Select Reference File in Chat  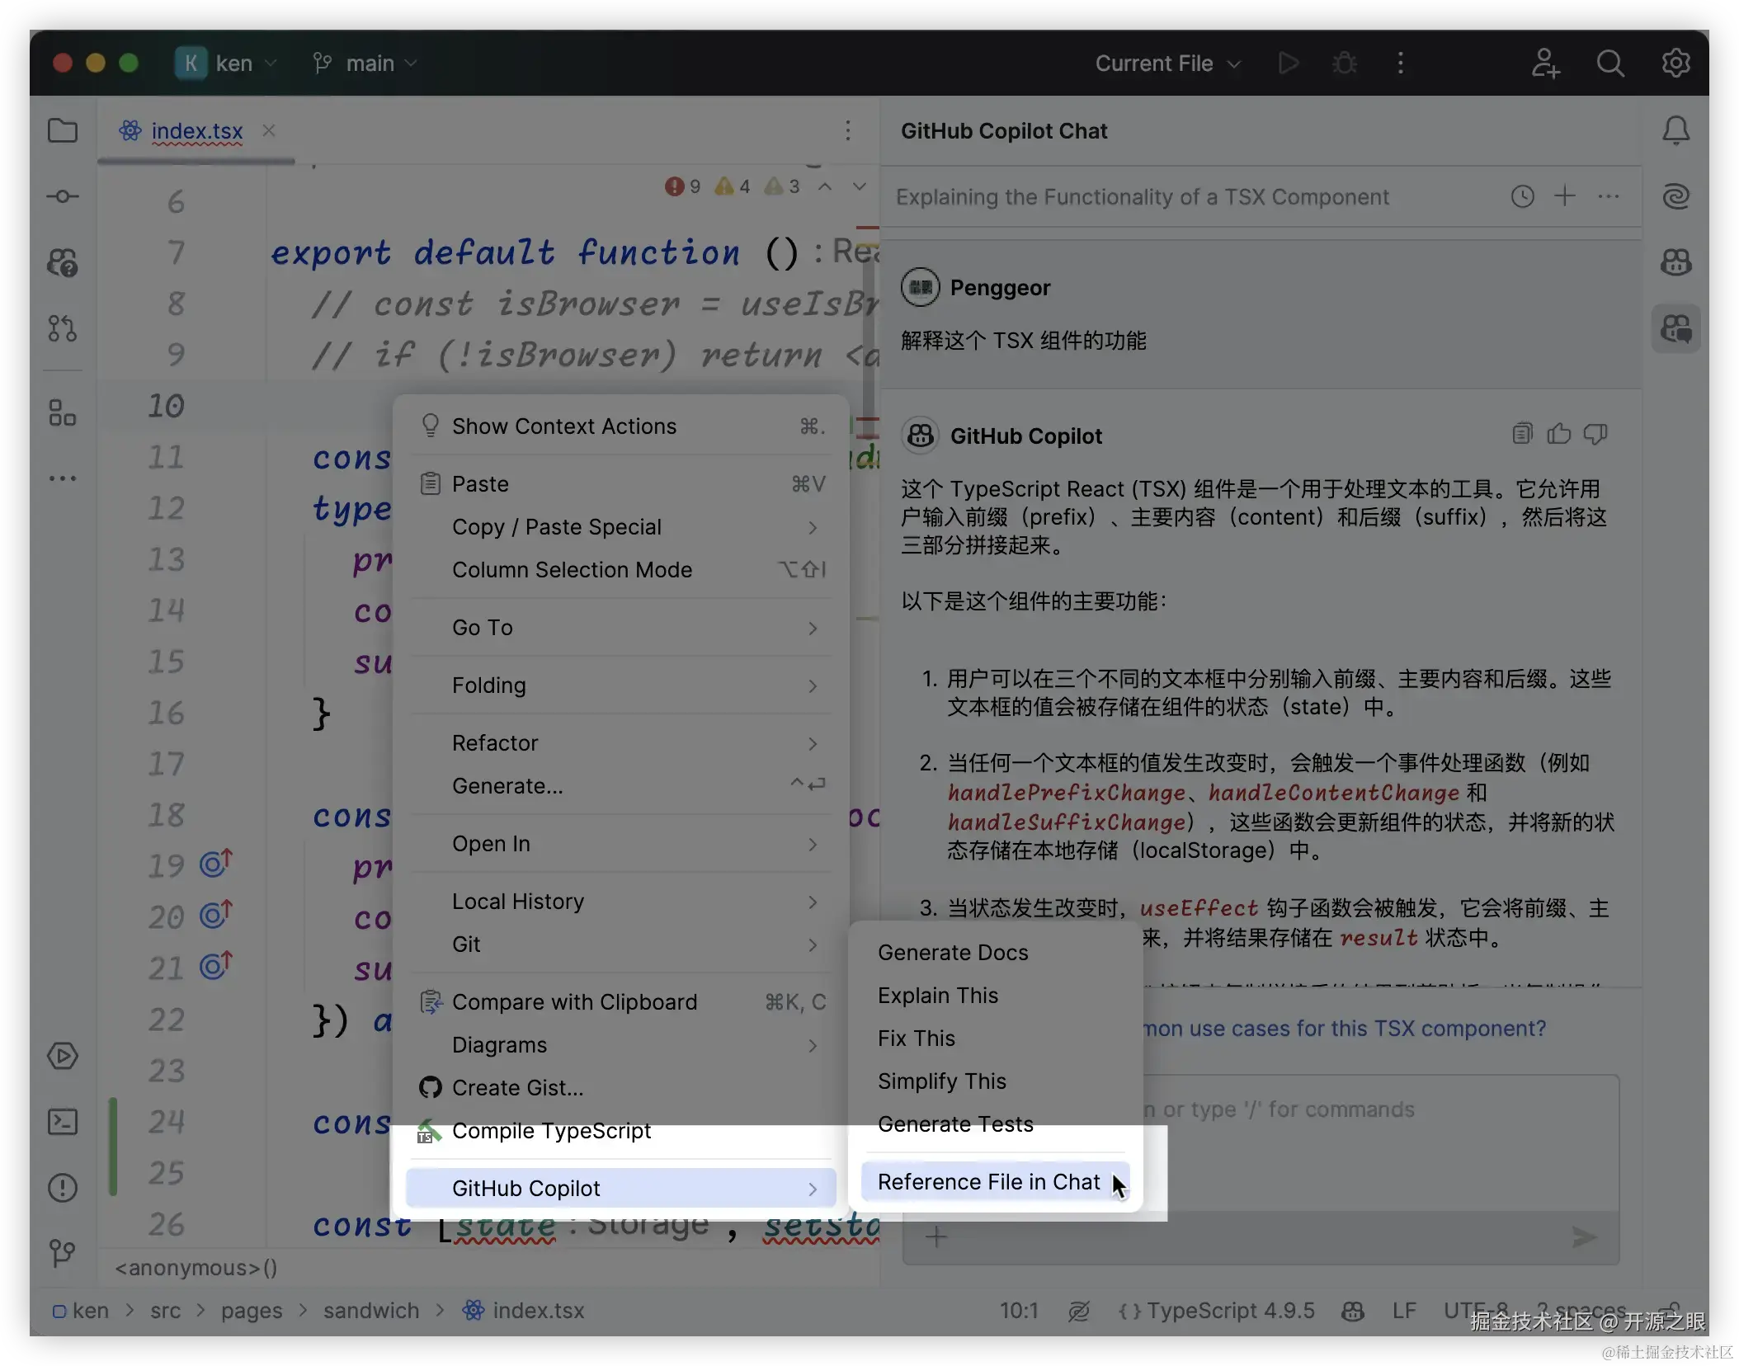coord(988,1182)
